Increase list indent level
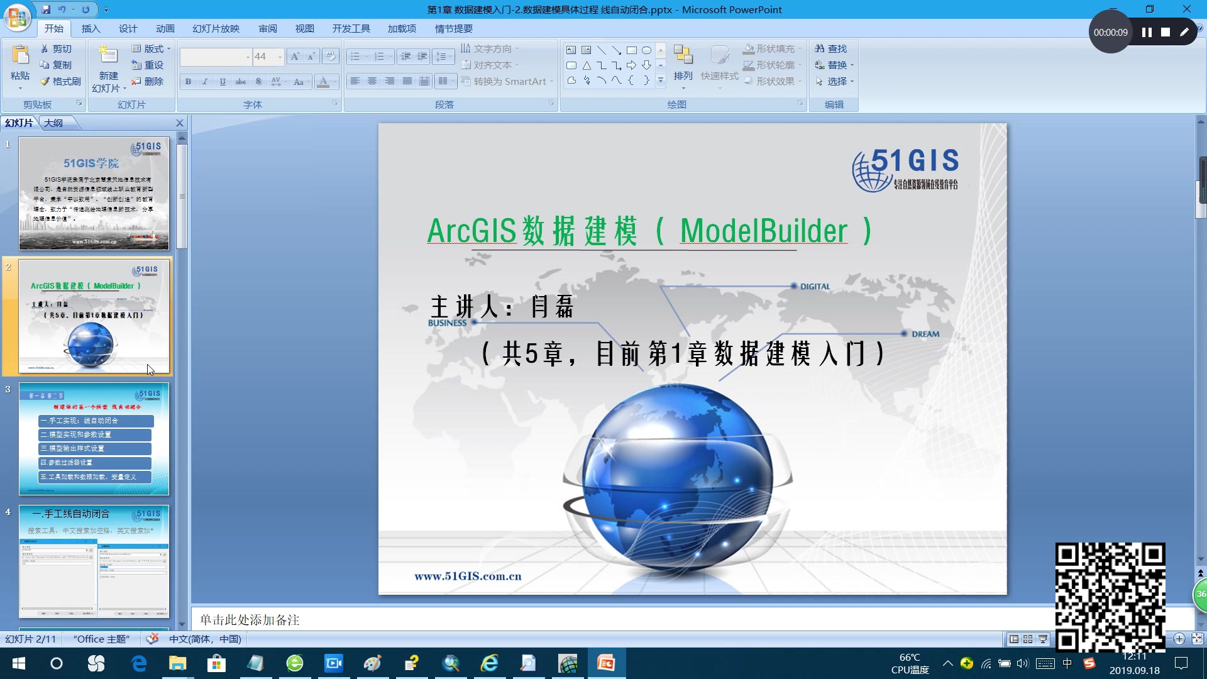This screenshot has height=679, width=1207. point(422,57)
